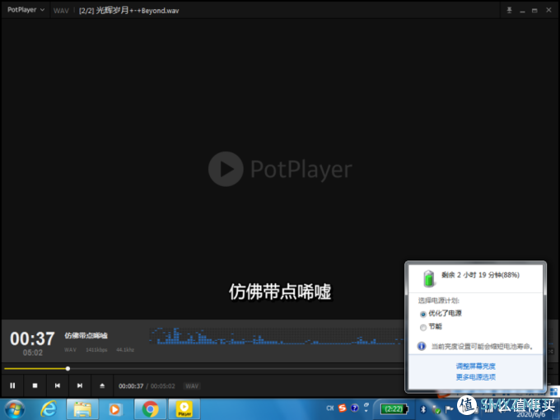The height and width of the screenshot is (420, 560).
Task: Launch Internet Explorer from the taskbar
Action: (x=49, y=409)
